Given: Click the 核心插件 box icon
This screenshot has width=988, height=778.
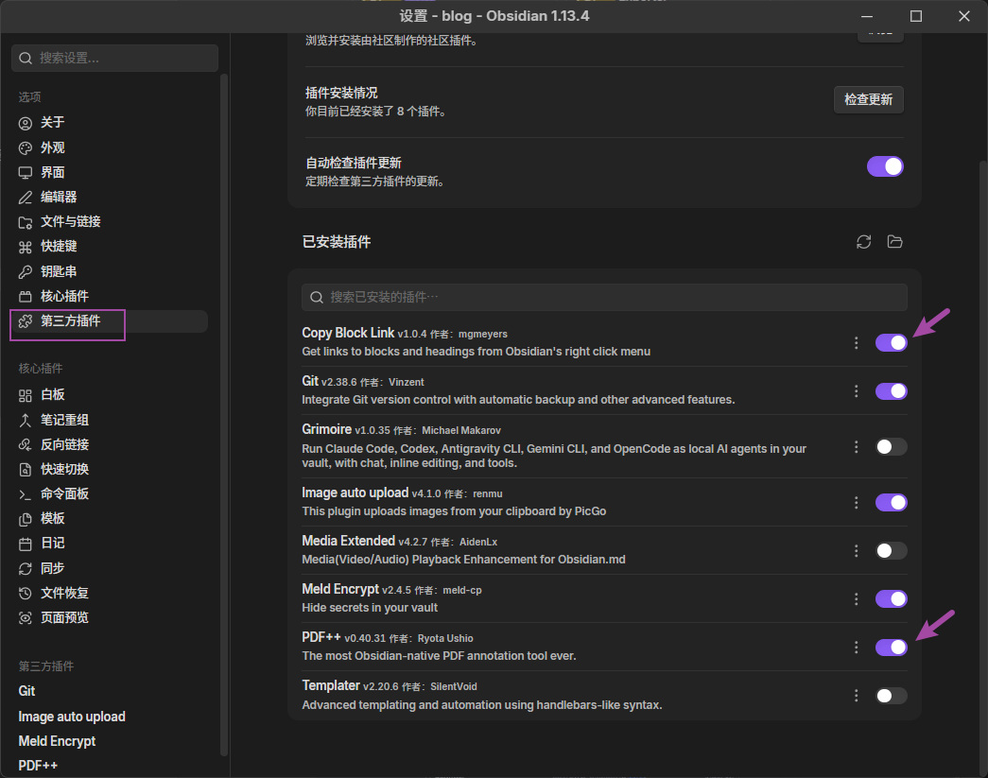Looking at the screenshot, I should (x=26, y=297).
